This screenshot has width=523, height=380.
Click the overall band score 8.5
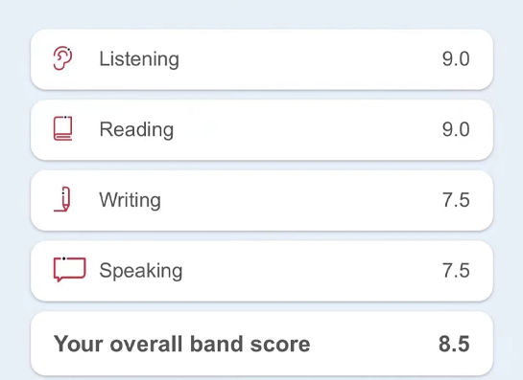(x=454, y=344)
